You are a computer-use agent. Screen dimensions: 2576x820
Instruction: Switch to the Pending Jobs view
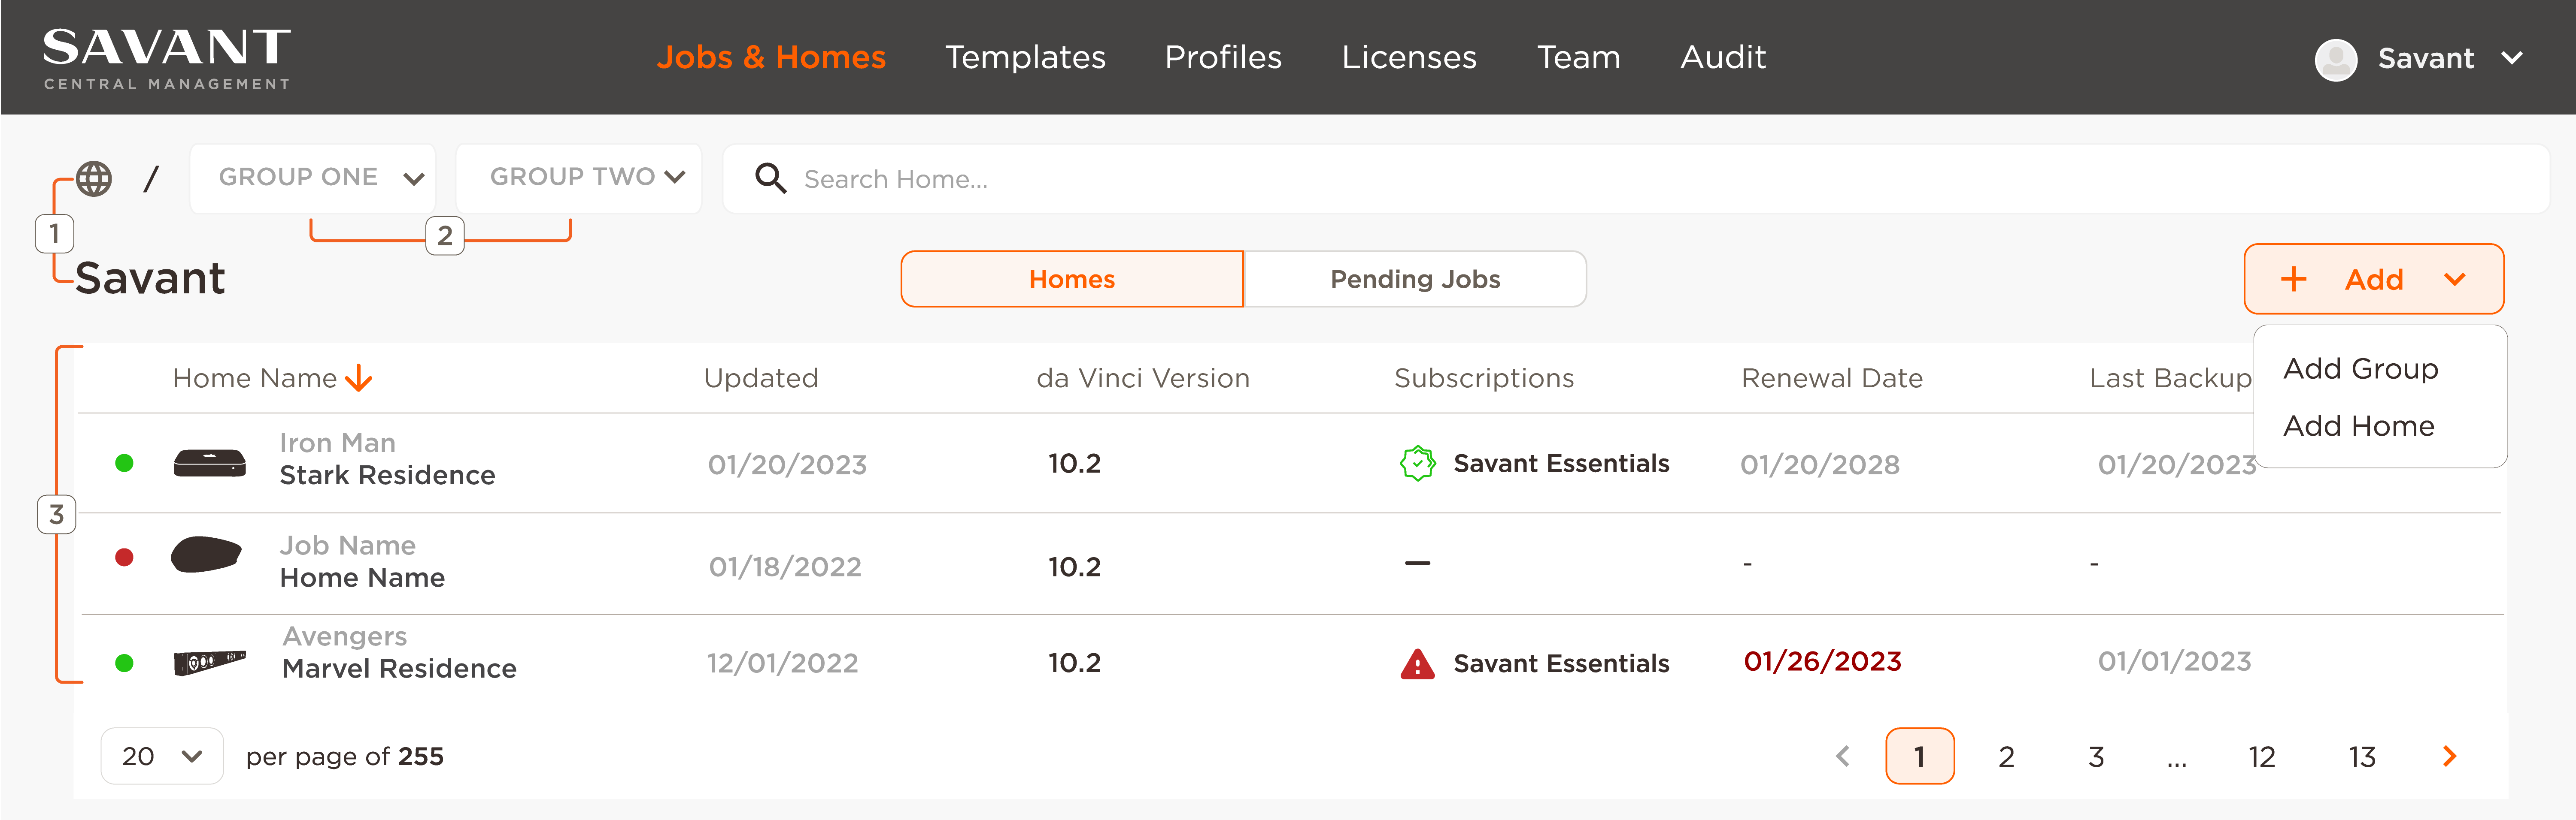click(x=1414, y=280)
